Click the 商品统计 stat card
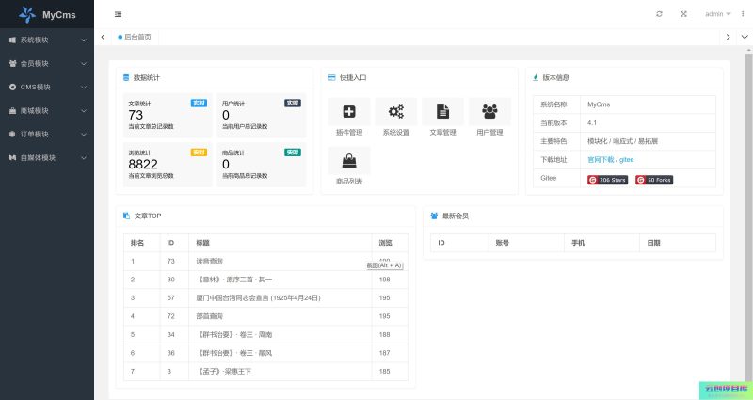The image size is (753, 400). click(262, 165)
